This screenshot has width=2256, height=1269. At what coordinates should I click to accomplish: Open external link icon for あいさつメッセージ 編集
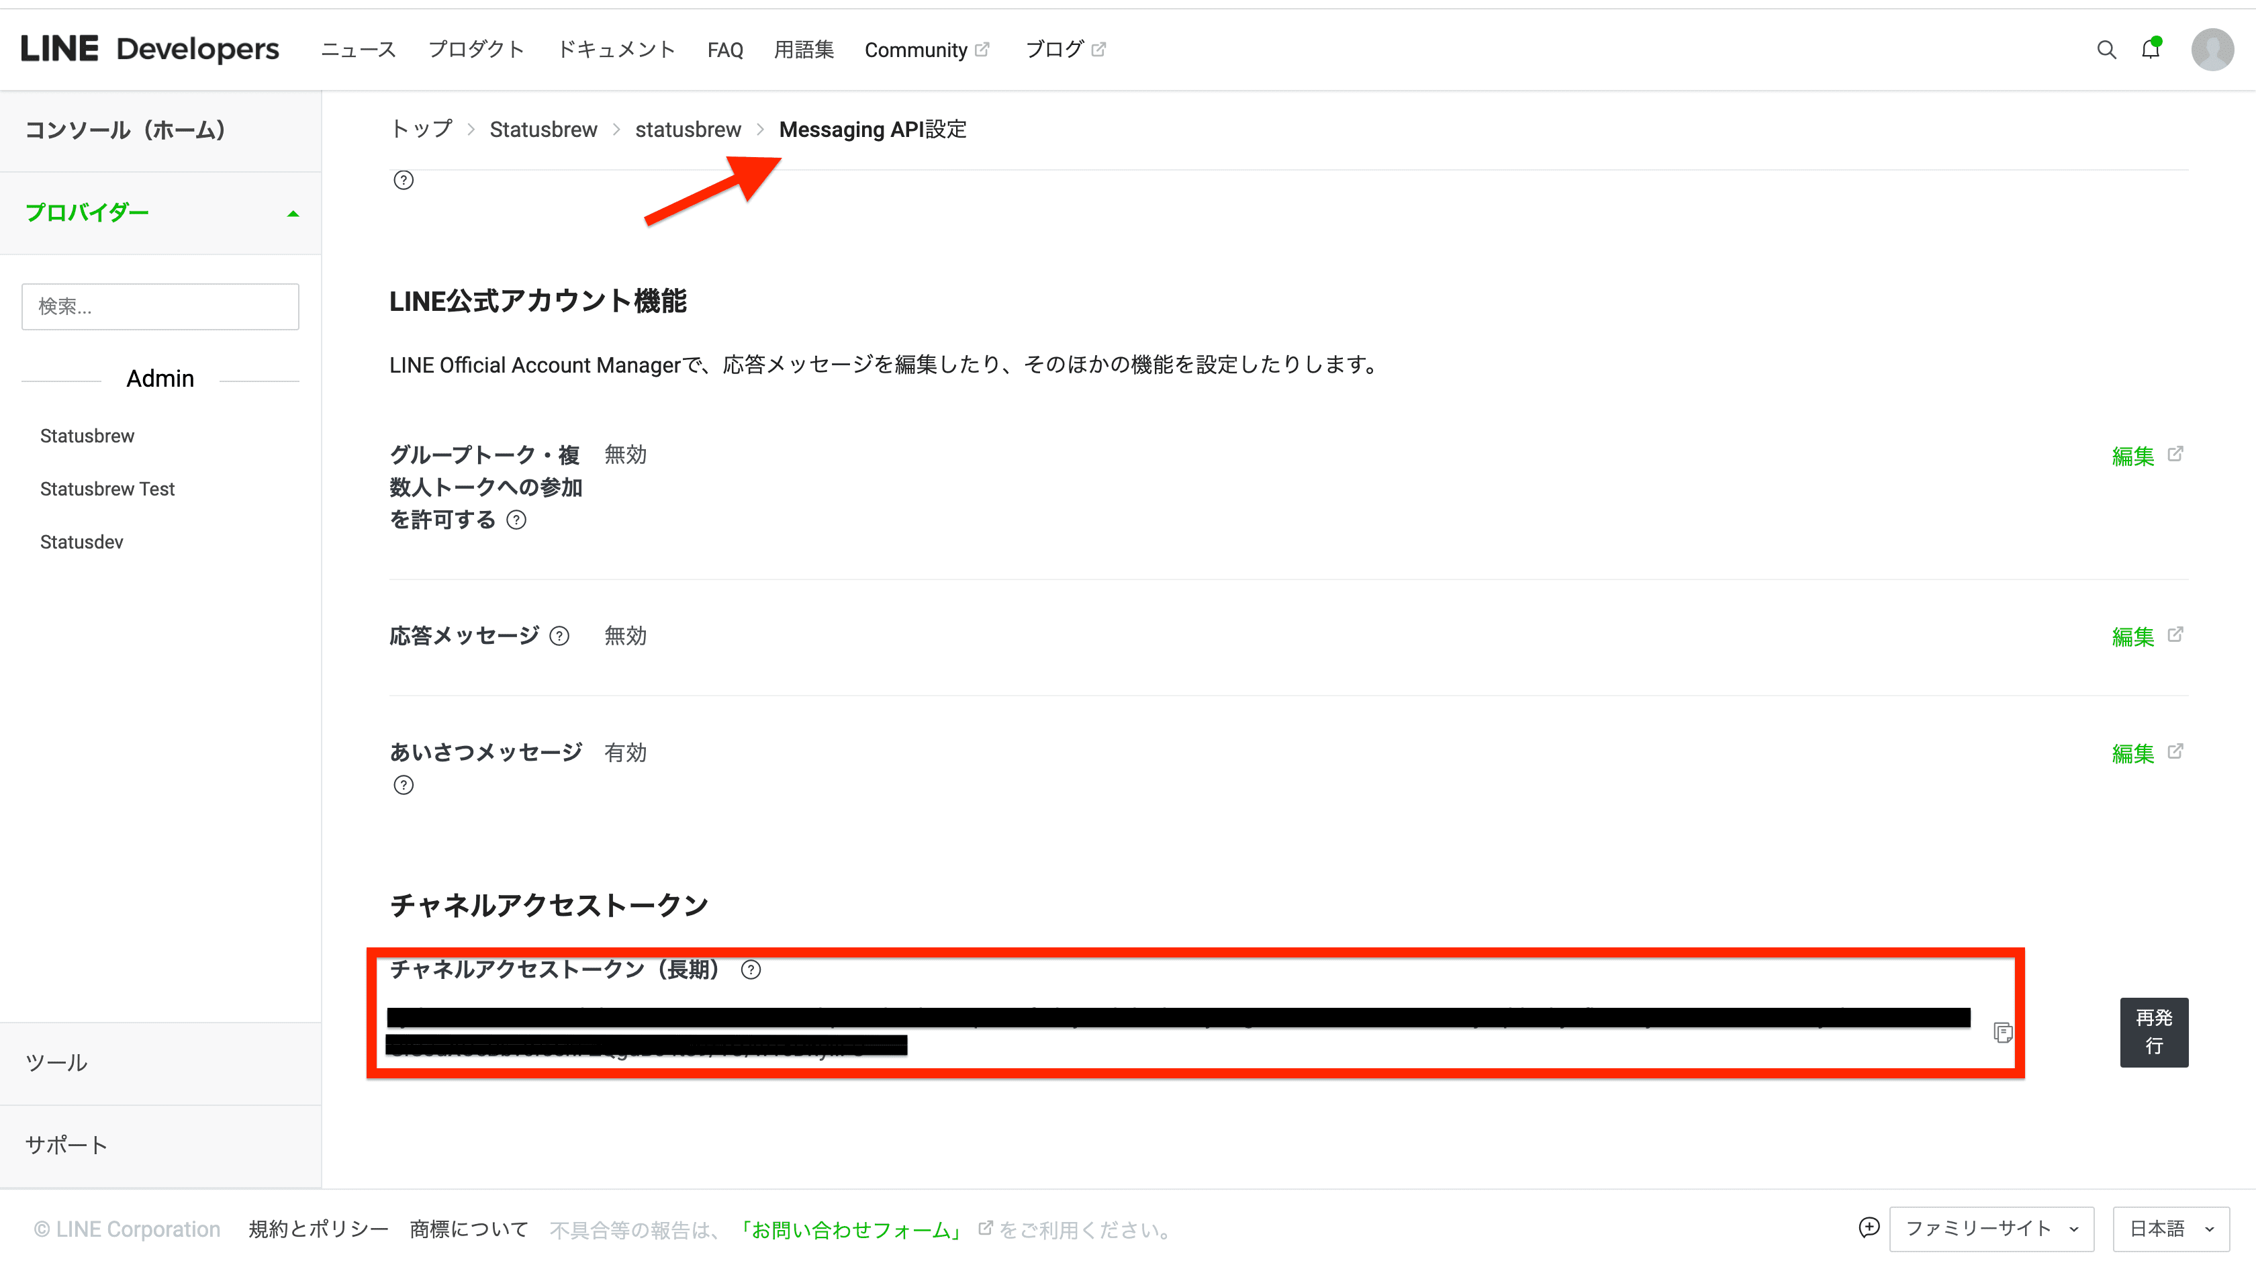coord(2175,751)
